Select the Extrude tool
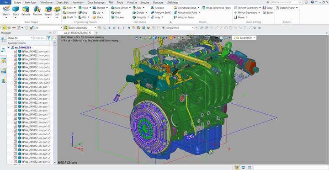This screenshot has width=329, height=170. (x=26, y=11)
